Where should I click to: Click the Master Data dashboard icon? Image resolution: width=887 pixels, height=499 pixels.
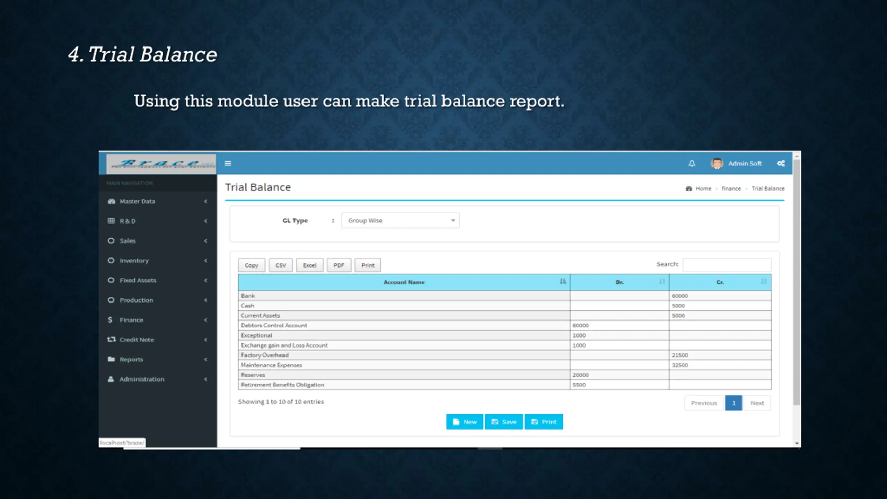[111, 201]
